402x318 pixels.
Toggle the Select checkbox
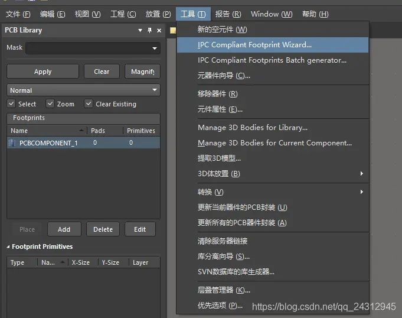coord(11,103)
